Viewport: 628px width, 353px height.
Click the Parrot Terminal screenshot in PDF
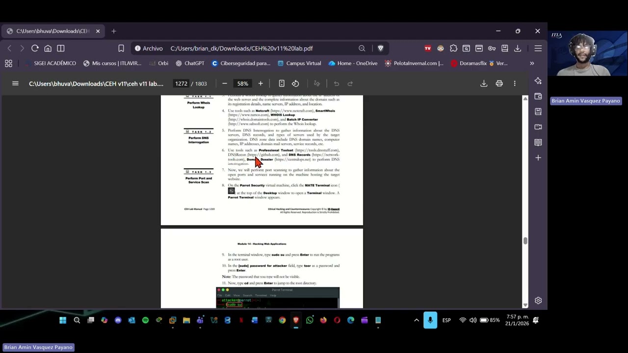point(278,298)
